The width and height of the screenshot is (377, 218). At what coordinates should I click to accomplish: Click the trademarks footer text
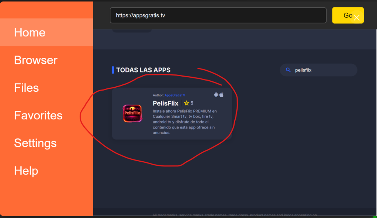coord(235,215)
